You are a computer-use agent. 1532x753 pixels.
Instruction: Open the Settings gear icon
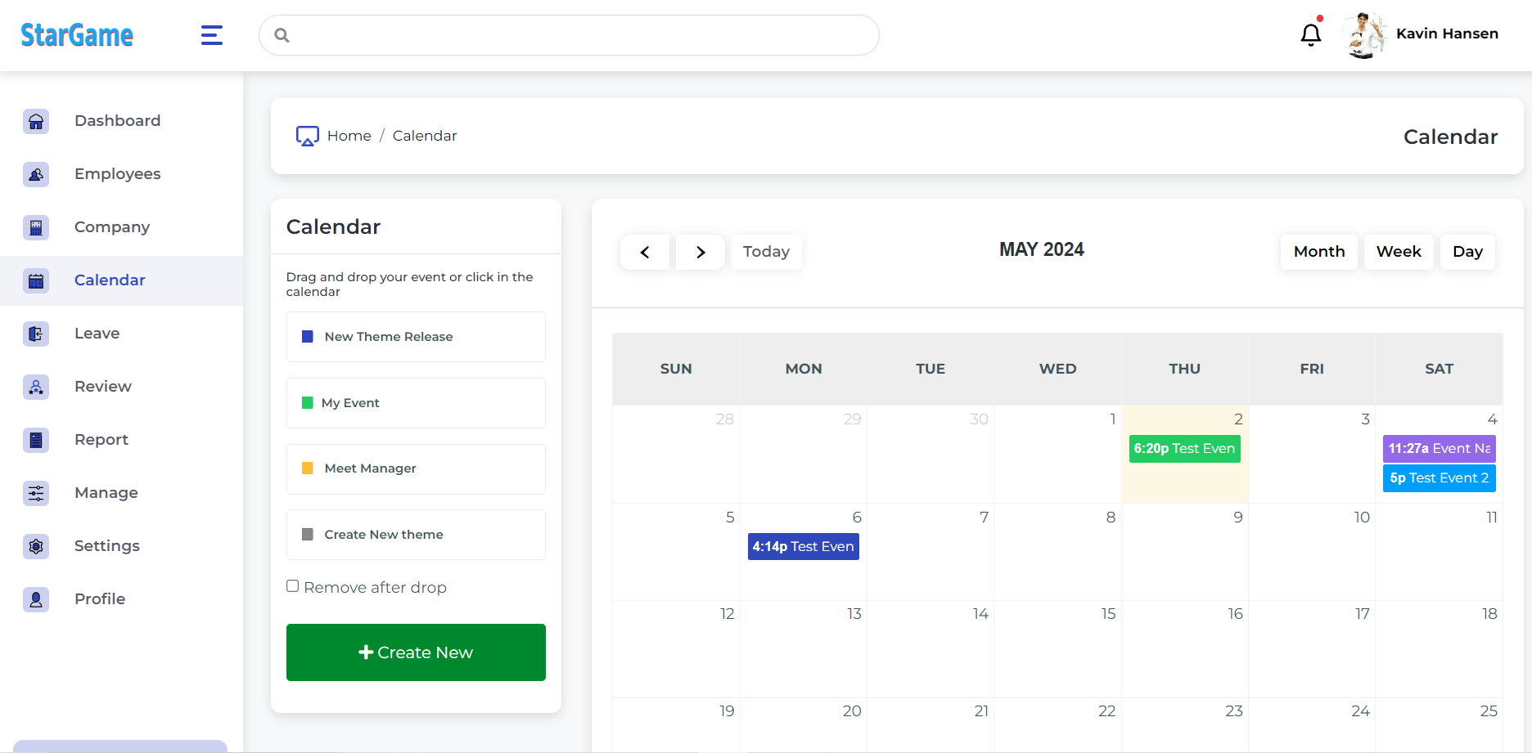point(36,546)
